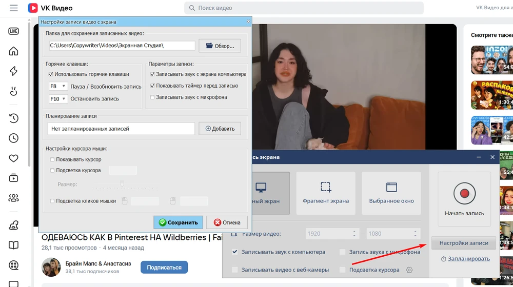Minimize the screen recorder window

tap(479, 157)
